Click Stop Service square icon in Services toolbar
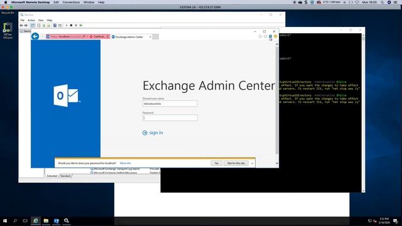 point(71,25)
